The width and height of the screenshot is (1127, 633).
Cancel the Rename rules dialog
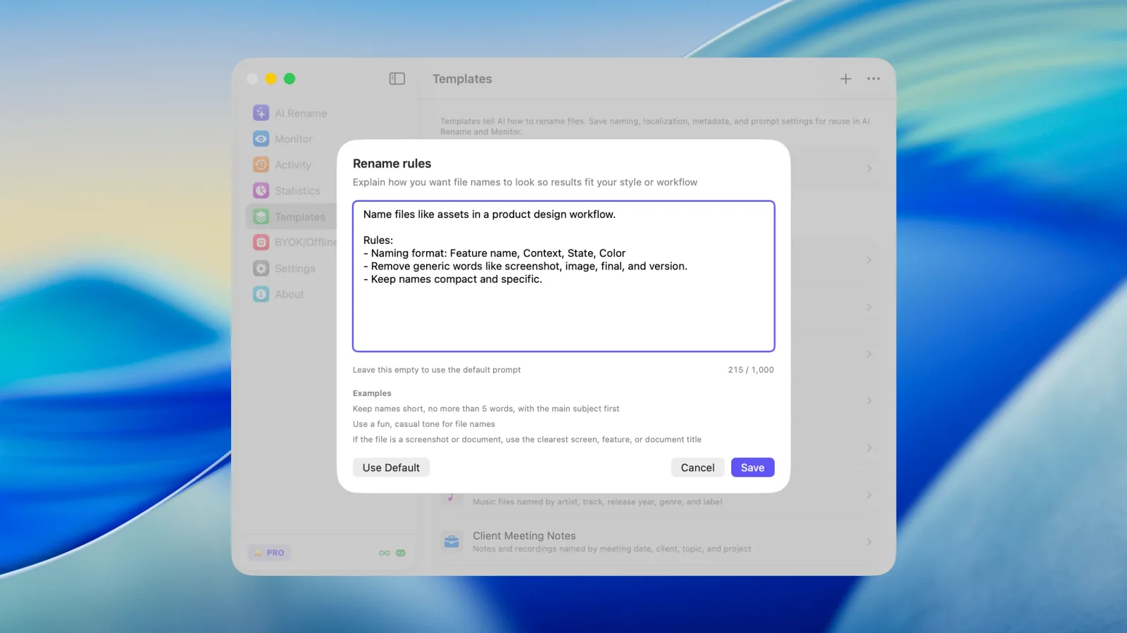click(x=697, y=468)
